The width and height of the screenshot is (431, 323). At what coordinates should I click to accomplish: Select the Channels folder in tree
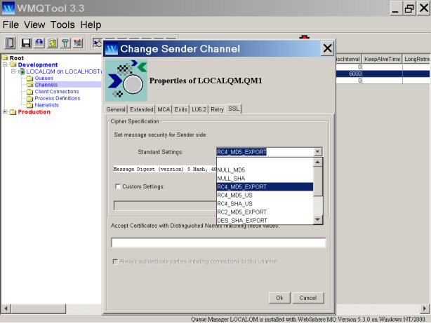(x=46, y=85)
